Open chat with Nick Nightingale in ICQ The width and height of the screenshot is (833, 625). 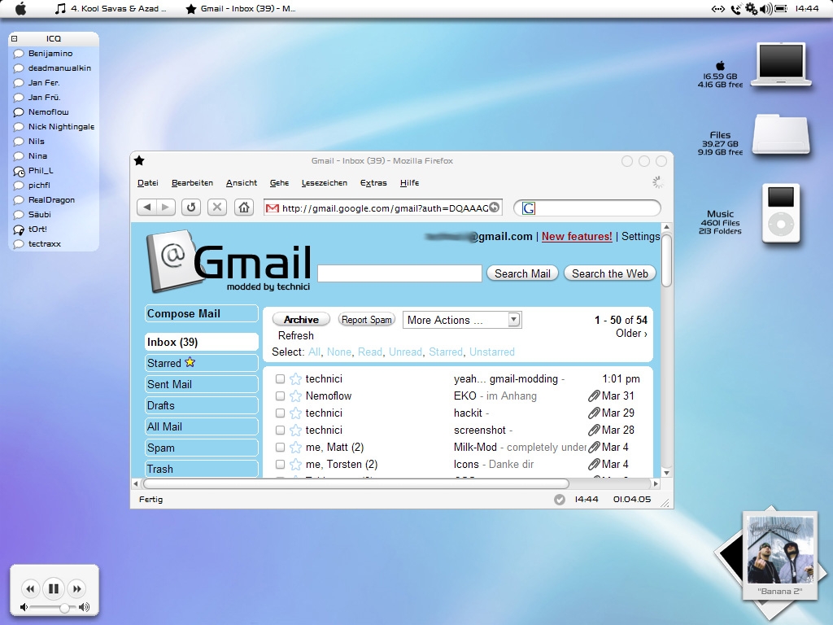point(61,126)
